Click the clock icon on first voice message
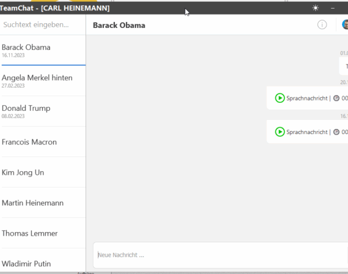The height and width of the screenshot is (274, 348). click(336, 98)
